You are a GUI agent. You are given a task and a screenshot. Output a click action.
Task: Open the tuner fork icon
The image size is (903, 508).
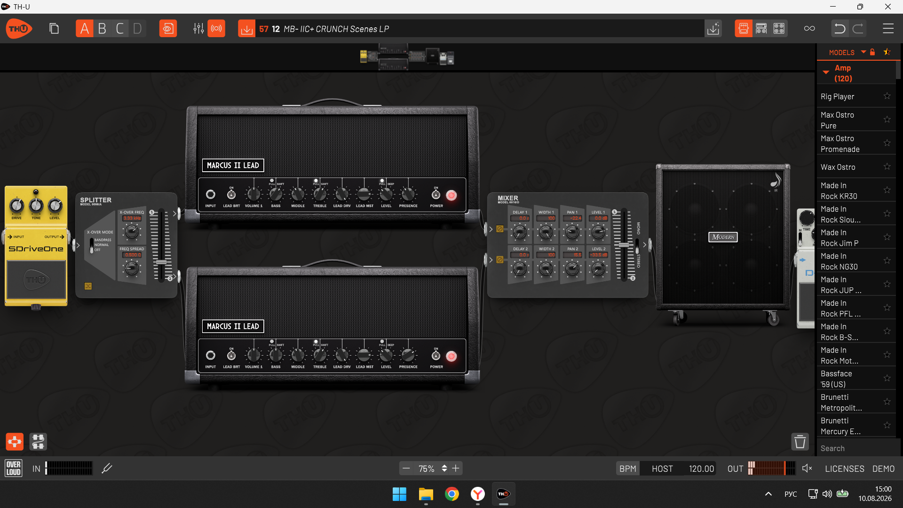(107, 468)
